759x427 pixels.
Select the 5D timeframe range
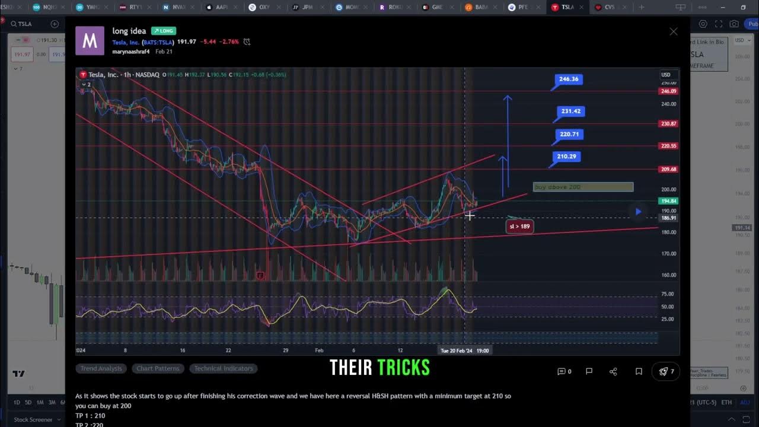pos(28,403)
